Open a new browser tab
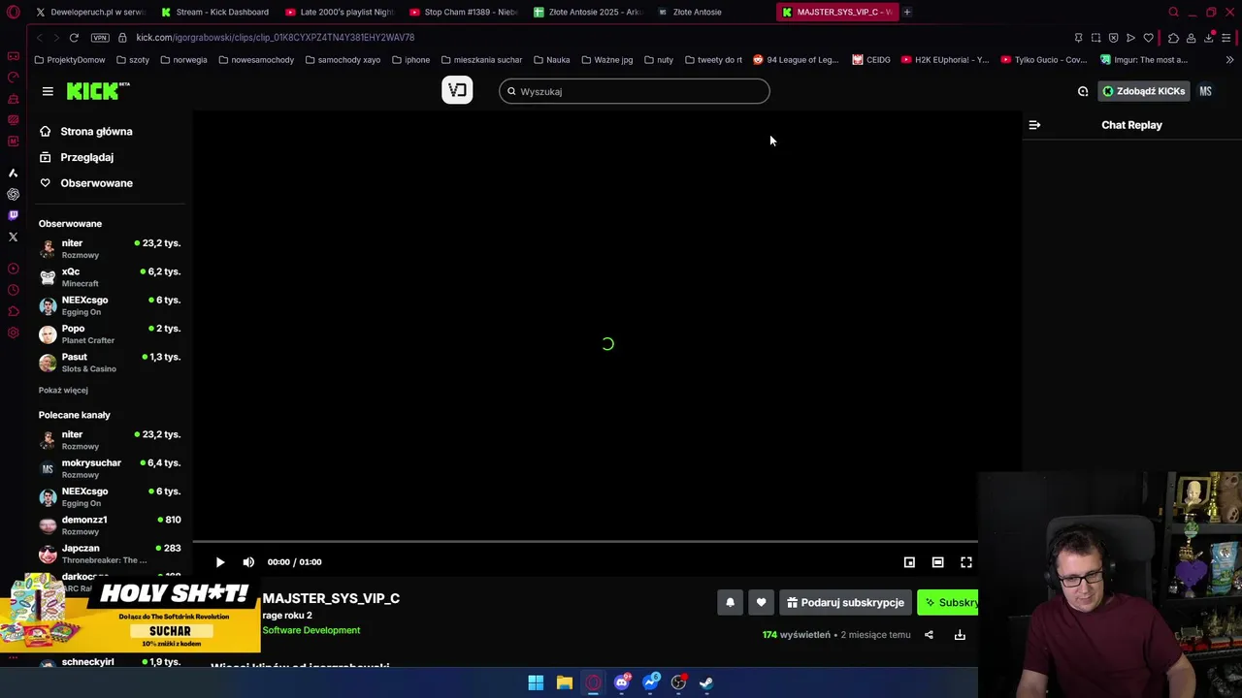Viewport: 1242px width, 698px height. (x=907, y=12)
